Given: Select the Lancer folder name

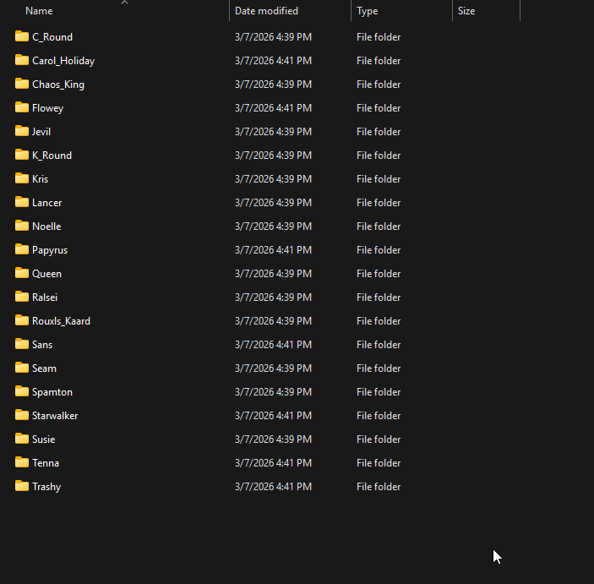Looking at the screenshot, I should 47,203.
